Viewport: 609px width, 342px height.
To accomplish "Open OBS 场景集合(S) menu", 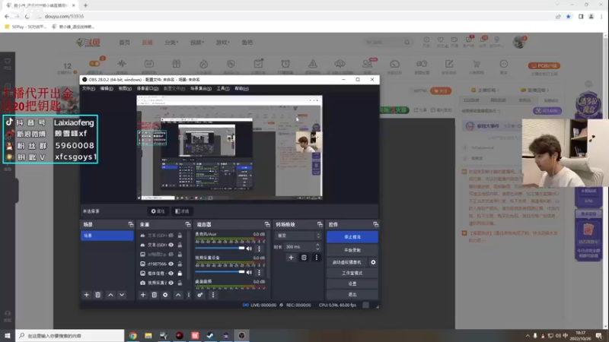I will coord(201,88).
